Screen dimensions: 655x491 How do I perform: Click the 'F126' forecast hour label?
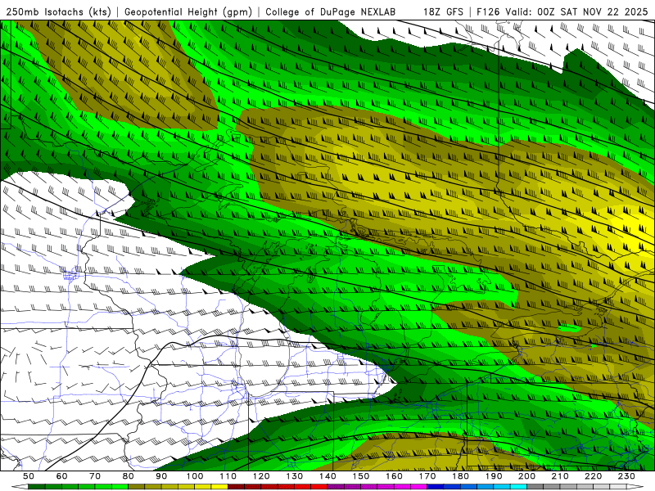tap(489, 12)
